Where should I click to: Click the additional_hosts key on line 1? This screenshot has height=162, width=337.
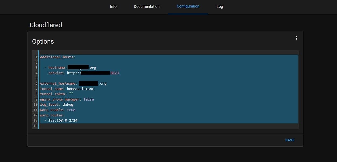57,57
